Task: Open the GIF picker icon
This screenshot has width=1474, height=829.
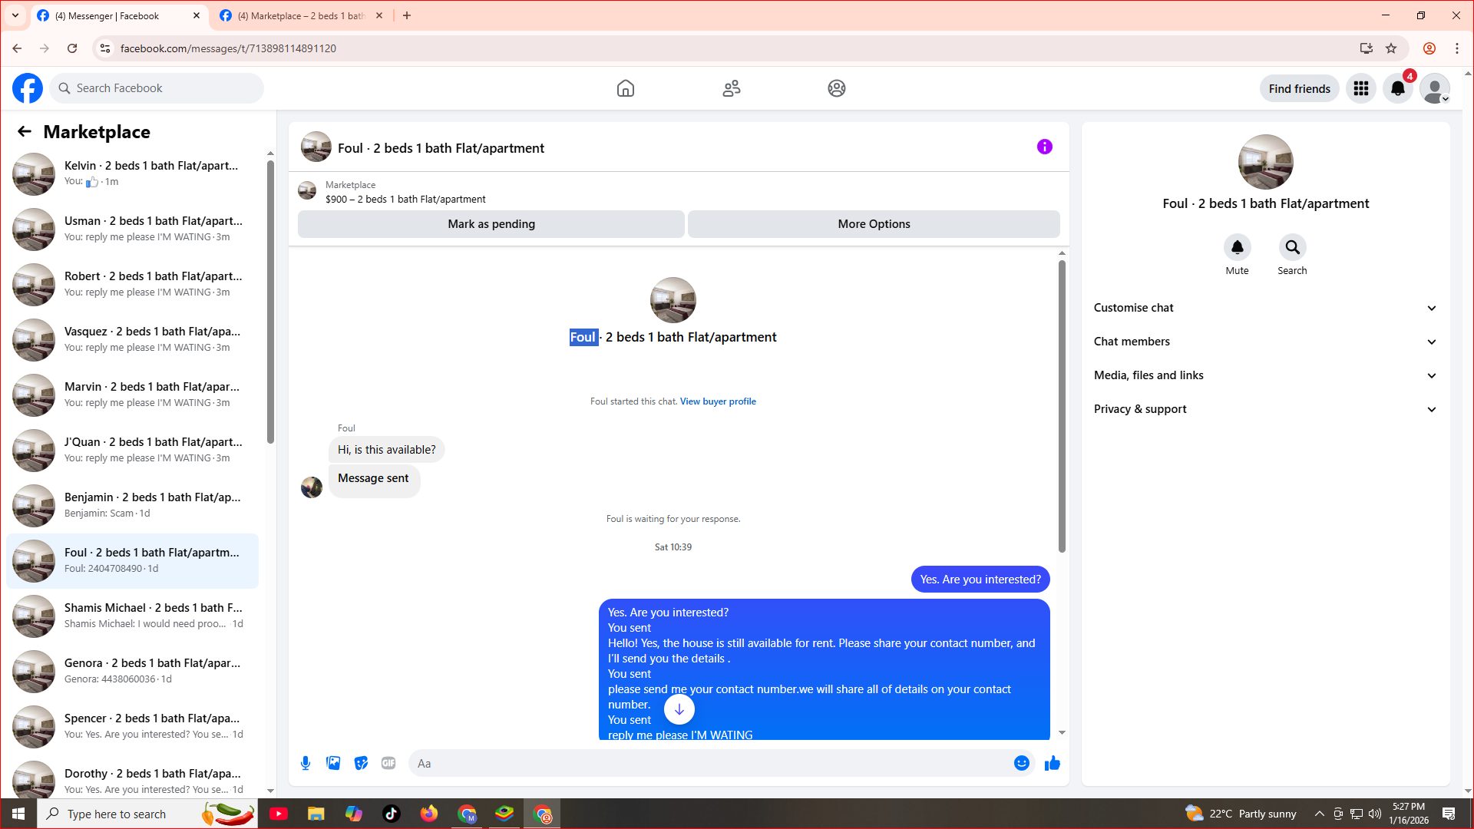Action: tap(388, 763)
